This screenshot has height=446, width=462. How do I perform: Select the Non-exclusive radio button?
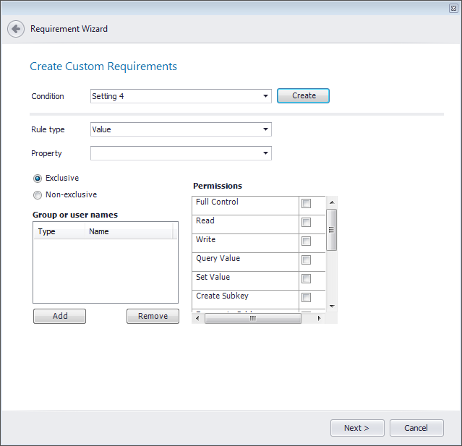pos(38,195)
